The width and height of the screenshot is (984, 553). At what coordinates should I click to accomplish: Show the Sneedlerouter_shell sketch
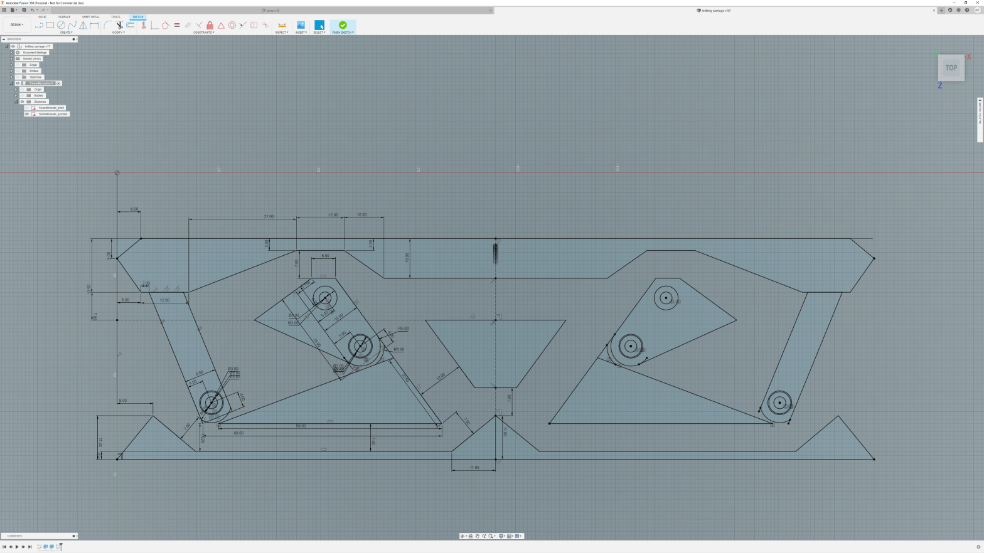(27, 108)
